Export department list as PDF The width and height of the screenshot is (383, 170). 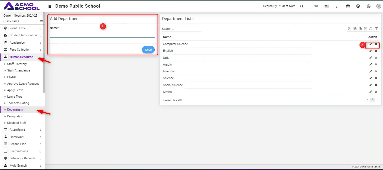coord(366,29)
